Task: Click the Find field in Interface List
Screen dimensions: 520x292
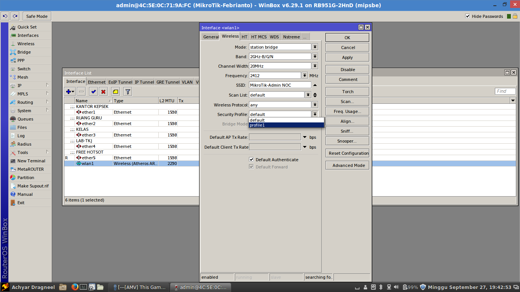Action: click(x=505, y=91)
